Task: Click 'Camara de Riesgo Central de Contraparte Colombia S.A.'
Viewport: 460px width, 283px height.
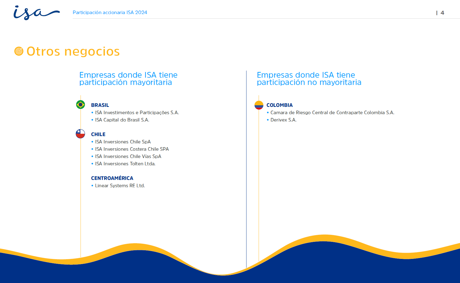Action: (332, 113)
